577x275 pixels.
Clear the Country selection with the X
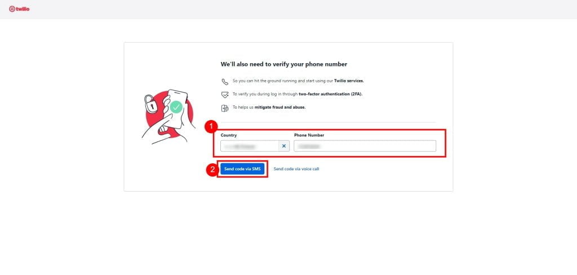[x=284, y=146]
